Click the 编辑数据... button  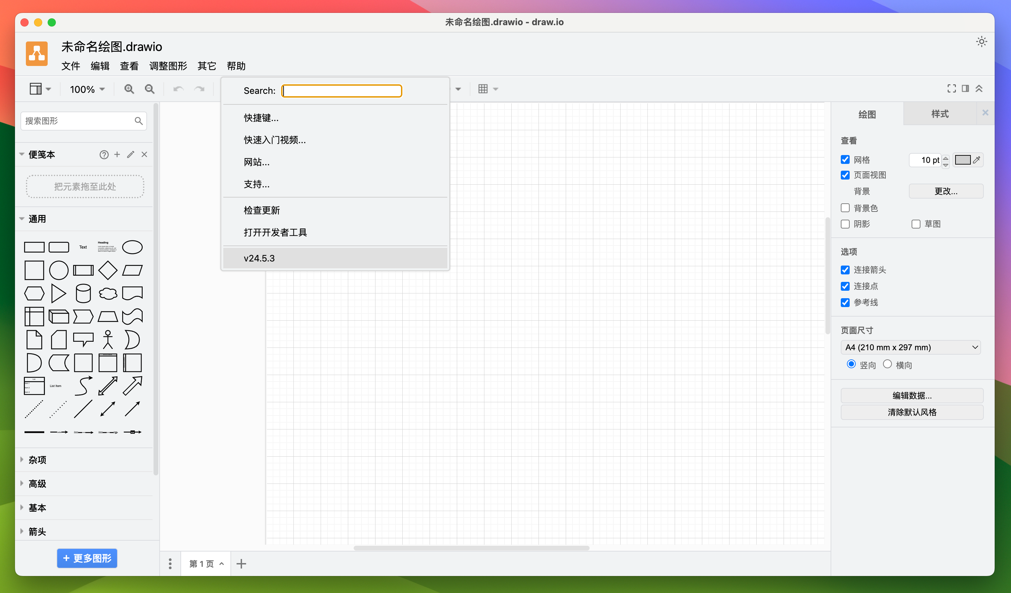[x=912, y=395]
